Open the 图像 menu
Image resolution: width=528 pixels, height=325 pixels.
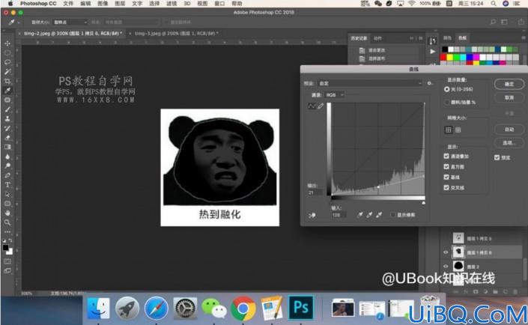(x=103, y=3)
